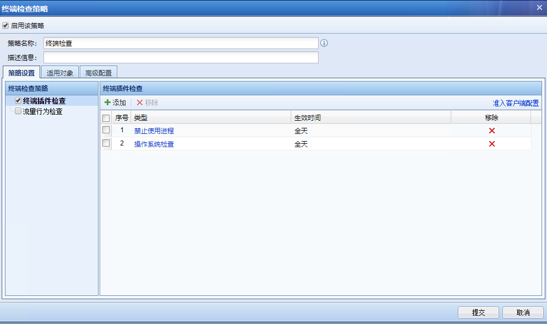Open the 操作系统检查 rule link

coord(154,144)
